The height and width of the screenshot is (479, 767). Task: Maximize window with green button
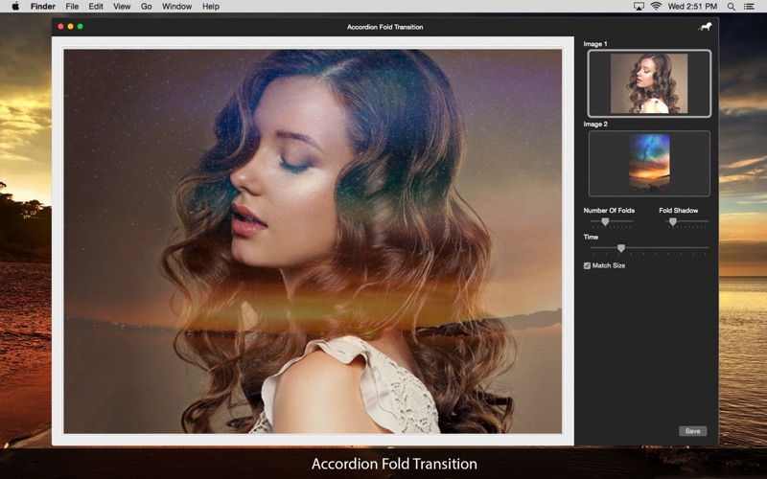click(x=81, y=27)
